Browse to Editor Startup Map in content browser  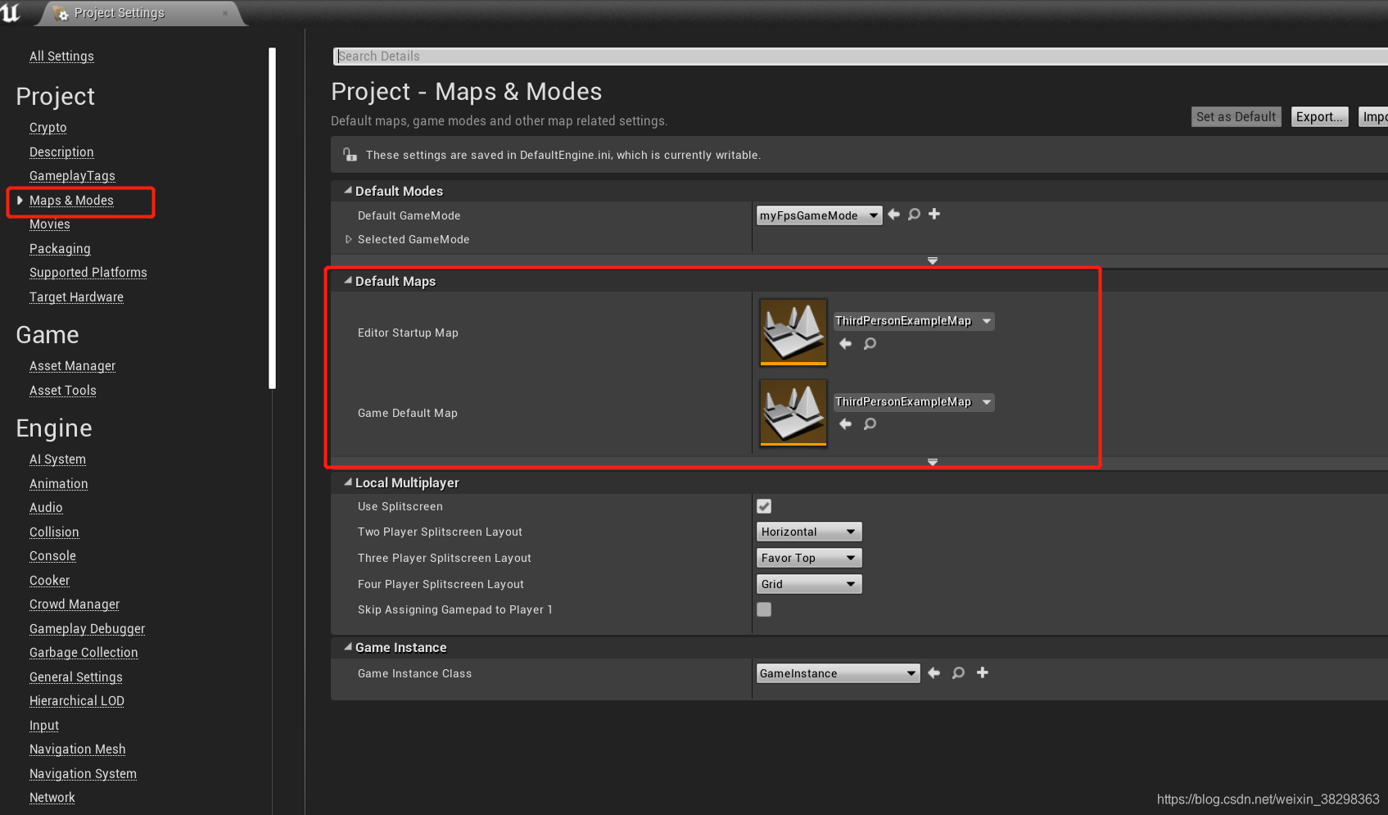(870, 344)
